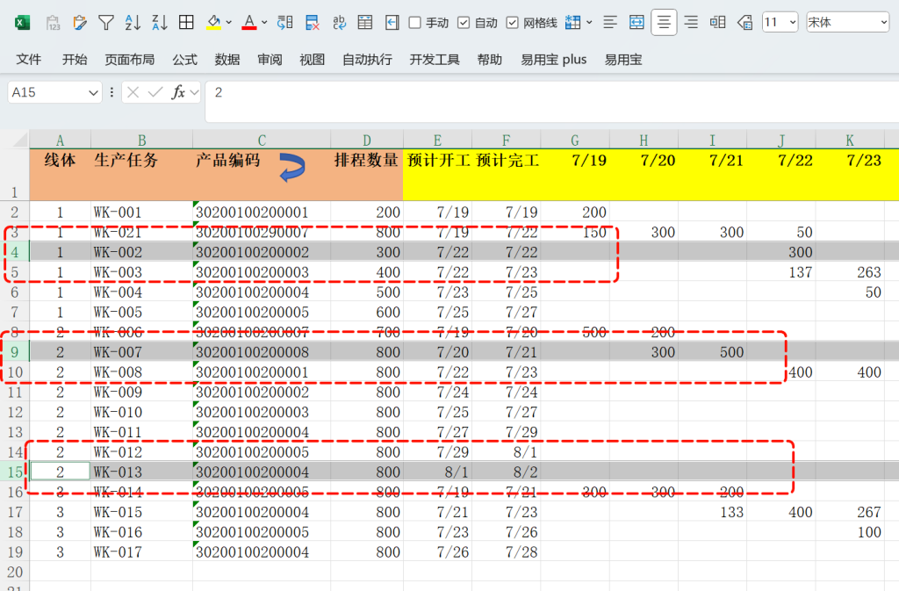This screenshot has width=899, height=591.
Task: Apply all borders grid icon
Action: point(186,22)
